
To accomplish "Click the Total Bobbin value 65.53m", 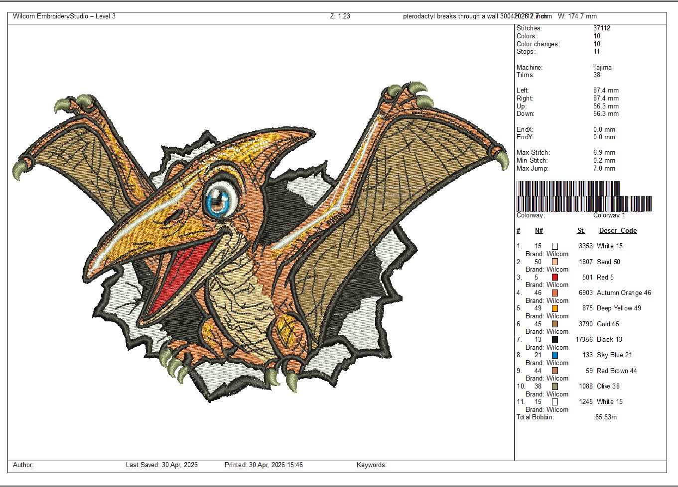I will (x=606, y=417).
